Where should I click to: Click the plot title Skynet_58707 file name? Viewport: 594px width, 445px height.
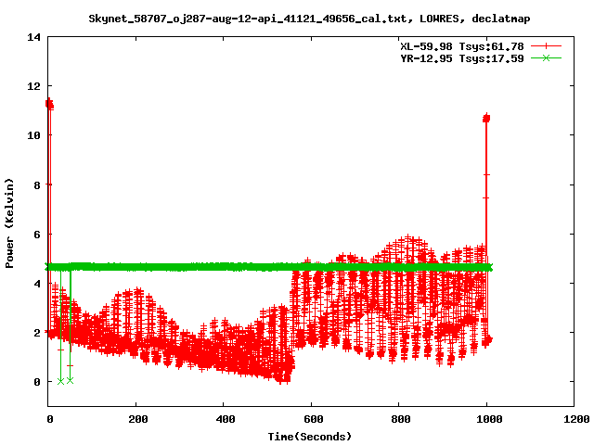tap(247, 19)
